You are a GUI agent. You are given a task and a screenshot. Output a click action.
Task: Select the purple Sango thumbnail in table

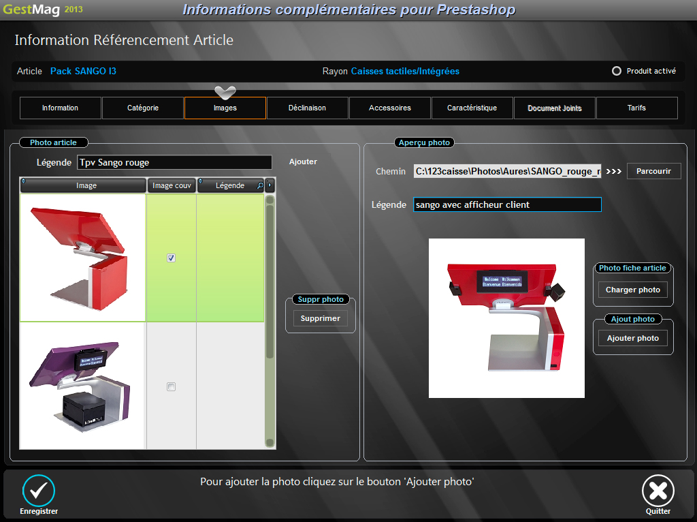coord(82,386)
